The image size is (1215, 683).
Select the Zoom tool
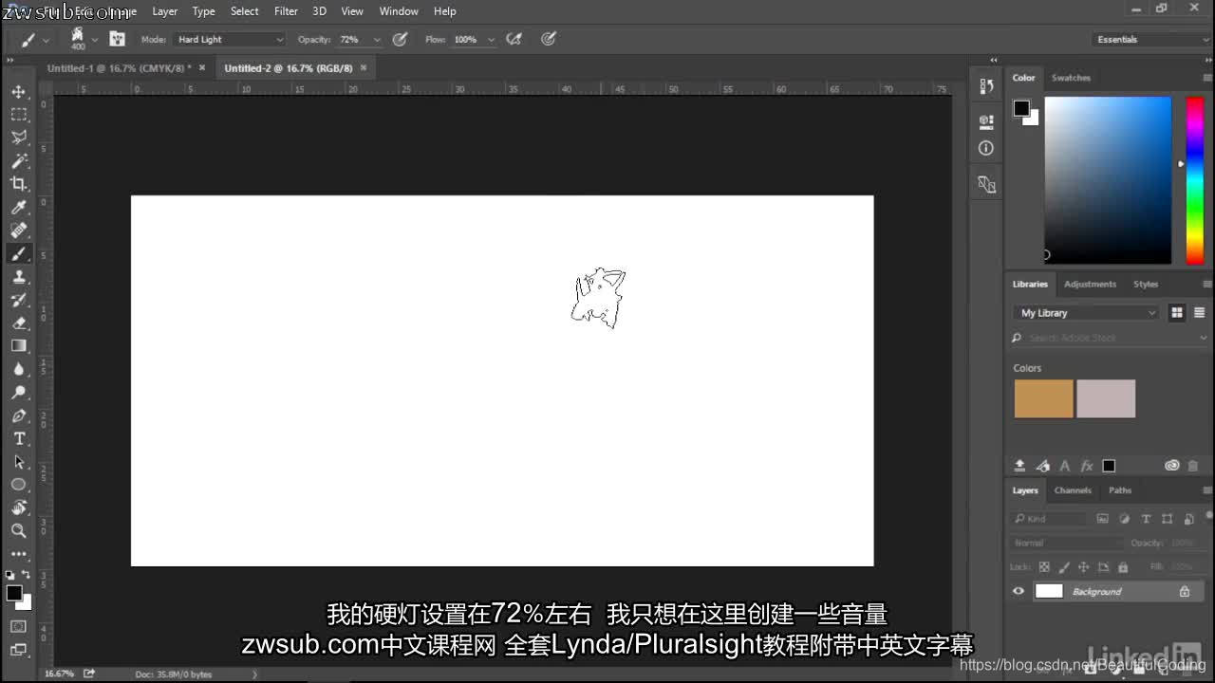tap(17, 530)
